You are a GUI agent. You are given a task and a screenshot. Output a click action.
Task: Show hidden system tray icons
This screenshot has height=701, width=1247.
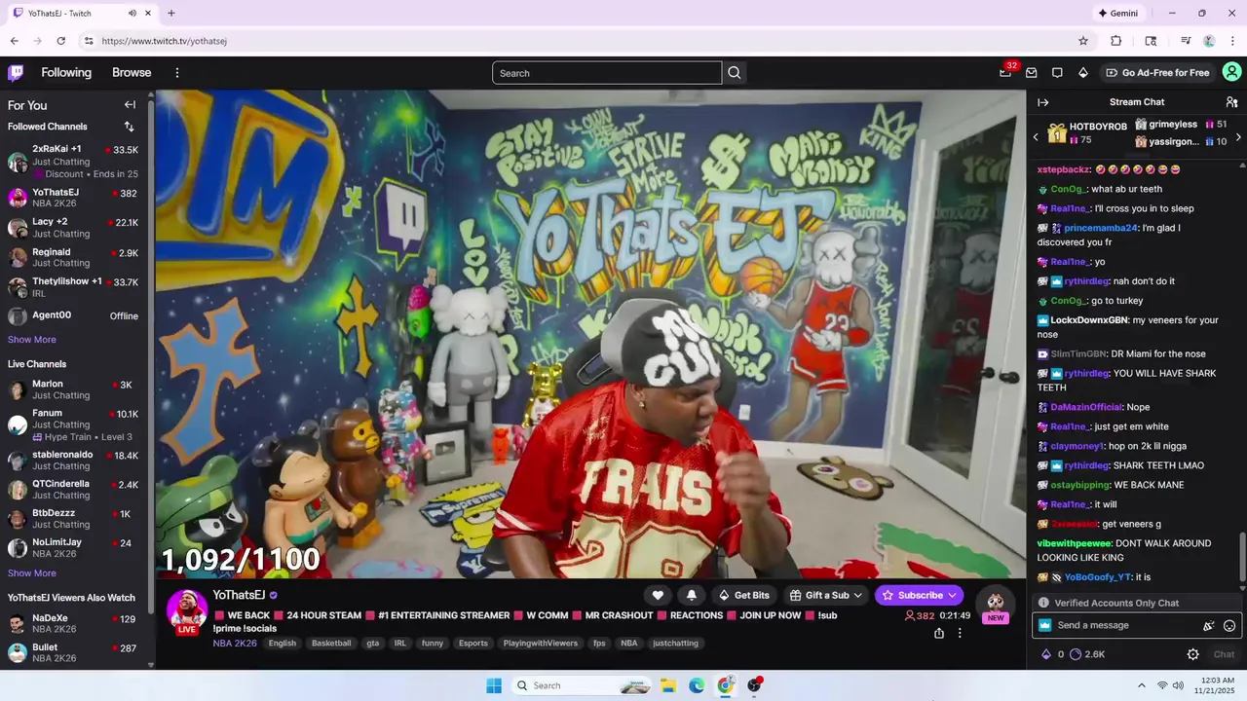[1141, 685]
